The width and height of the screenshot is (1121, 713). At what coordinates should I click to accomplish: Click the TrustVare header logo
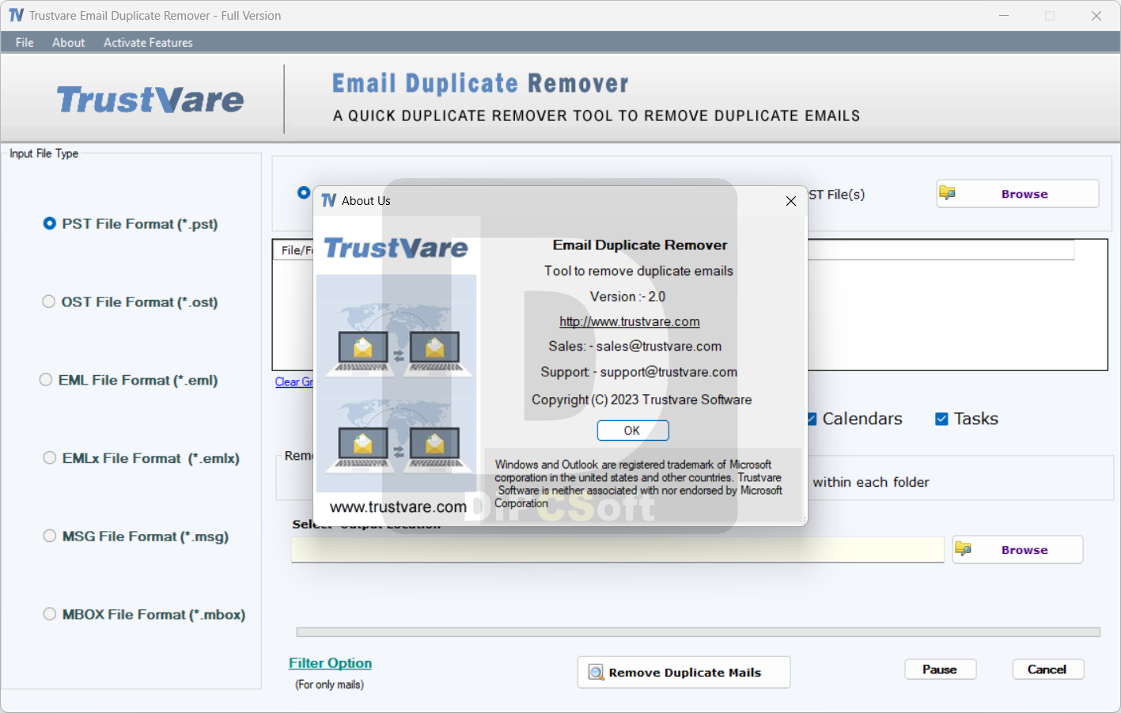click(150, 100)
